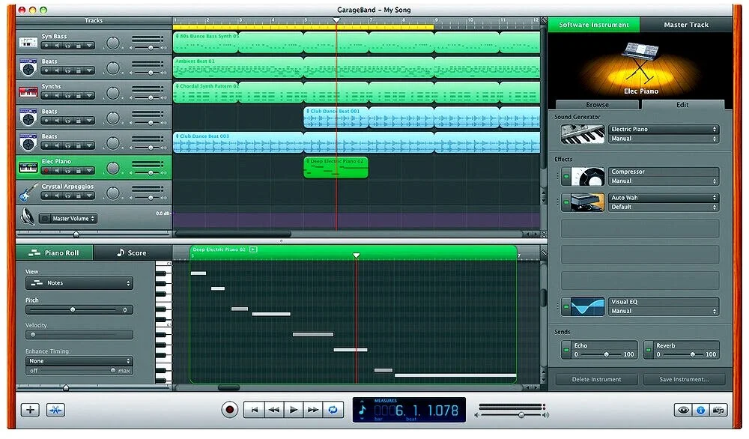Adjust the Pitch slider

pyautogui.click(x=73, y=309)
